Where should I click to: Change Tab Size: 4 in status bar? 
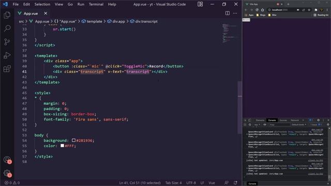click(x=173, y=183)
